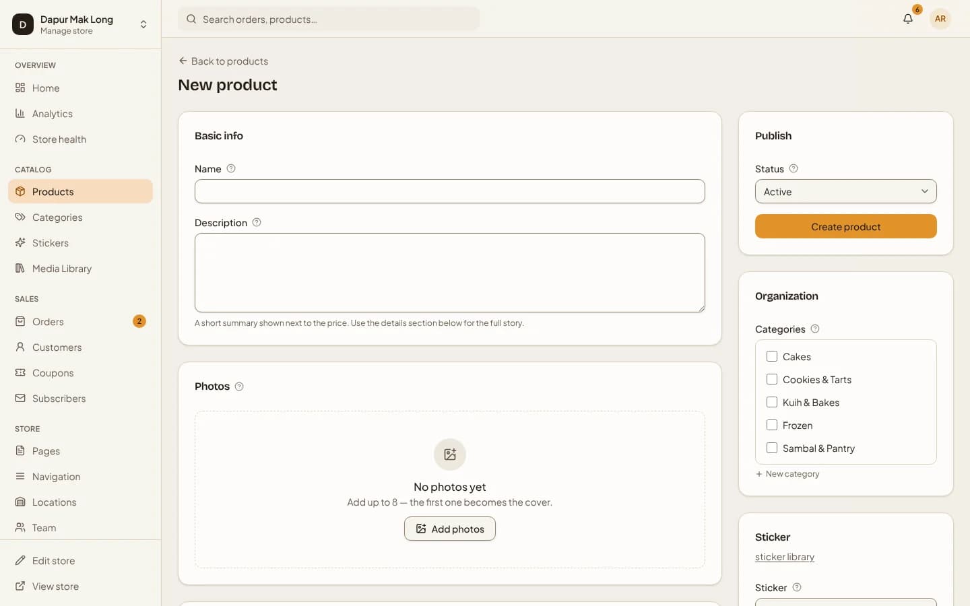Image resolution: width=970 pixels, height=606 pixels.
Task: Open the notifications bell icon
Action: click(x=908, y=19)
